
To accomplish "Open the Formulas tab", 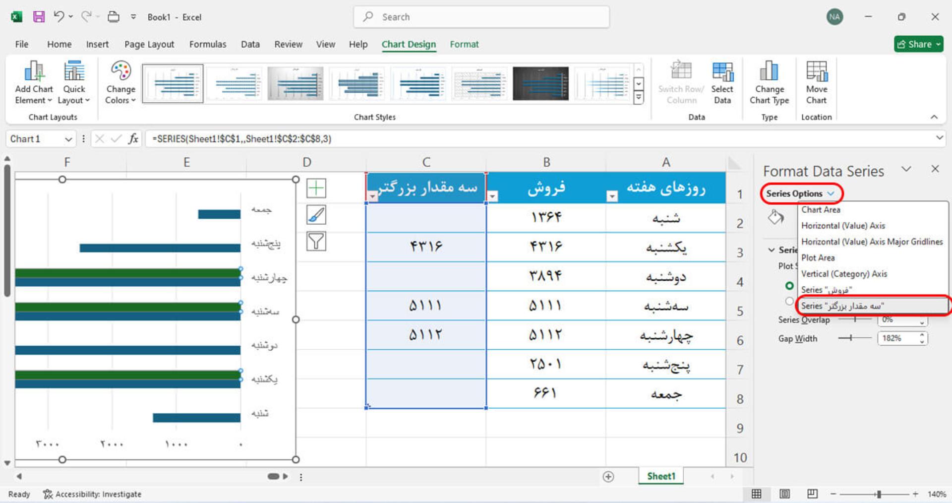I will tap(208, 44).
